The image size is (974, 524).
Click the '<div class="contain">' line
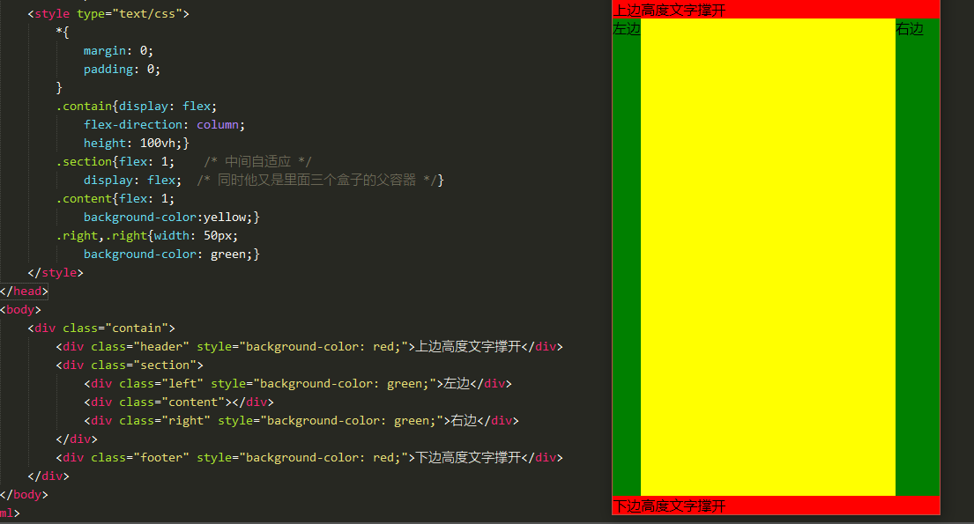pos(101,328)
